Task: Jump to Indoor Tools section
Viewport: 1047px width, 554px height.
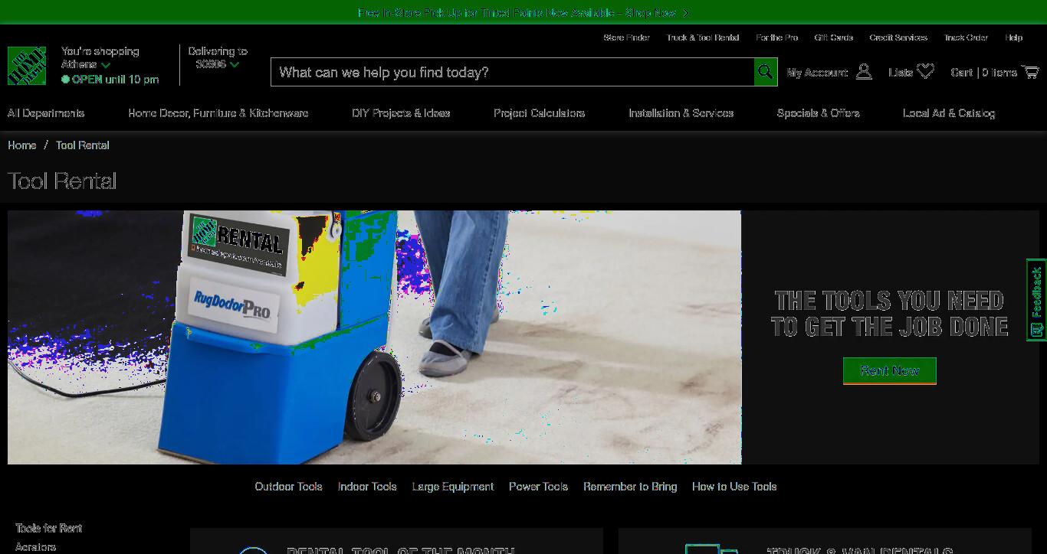Action: coord(367,487)
